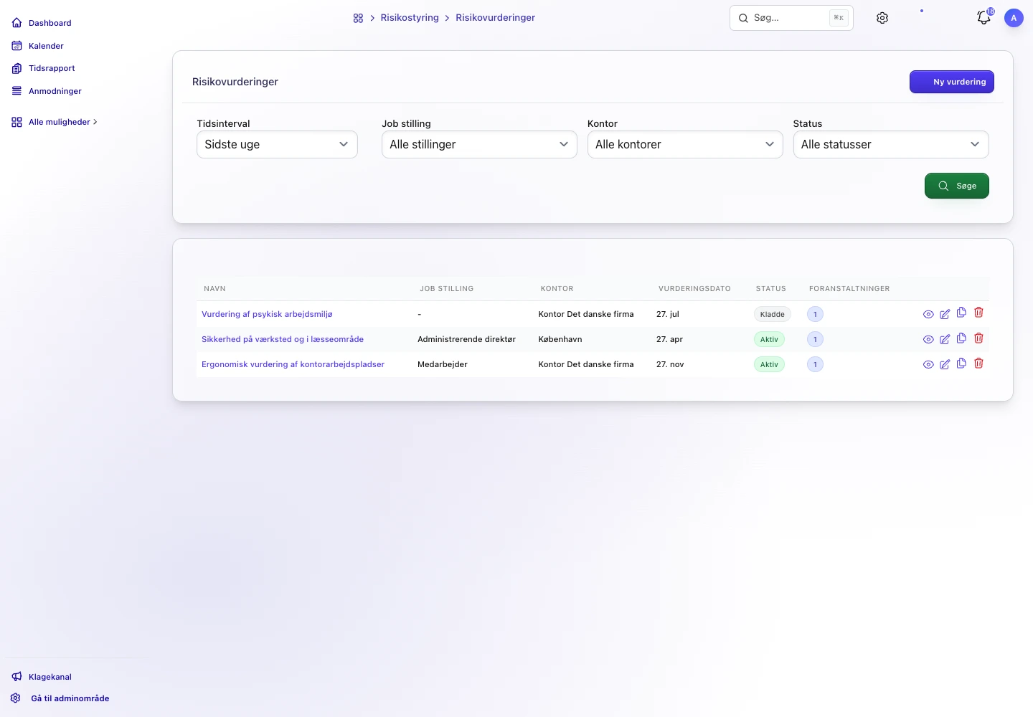The image size is (1033, 717).
Task: Click the Ny vurdering button
Action: pos(952,82)
